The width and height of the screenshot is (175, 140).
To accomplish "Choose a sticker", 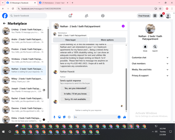I will (x=64, y=117).
